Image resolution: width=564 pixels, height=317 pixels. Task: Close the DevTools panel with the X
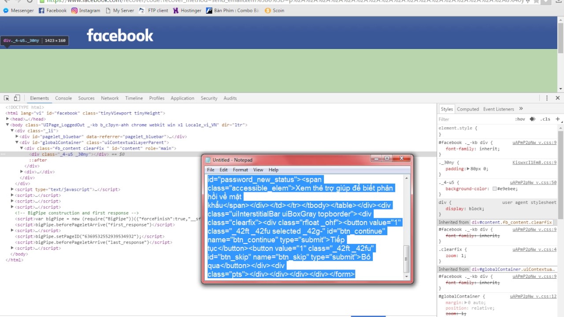coord(557,98)
